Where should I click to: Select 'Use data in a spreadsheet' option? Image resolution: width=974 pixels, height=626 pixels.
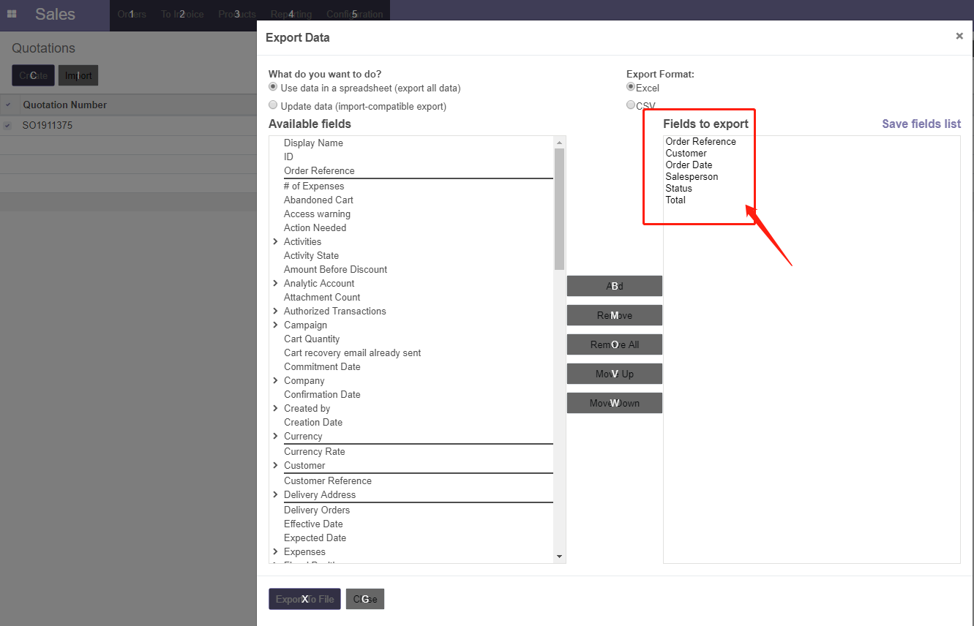274,87
